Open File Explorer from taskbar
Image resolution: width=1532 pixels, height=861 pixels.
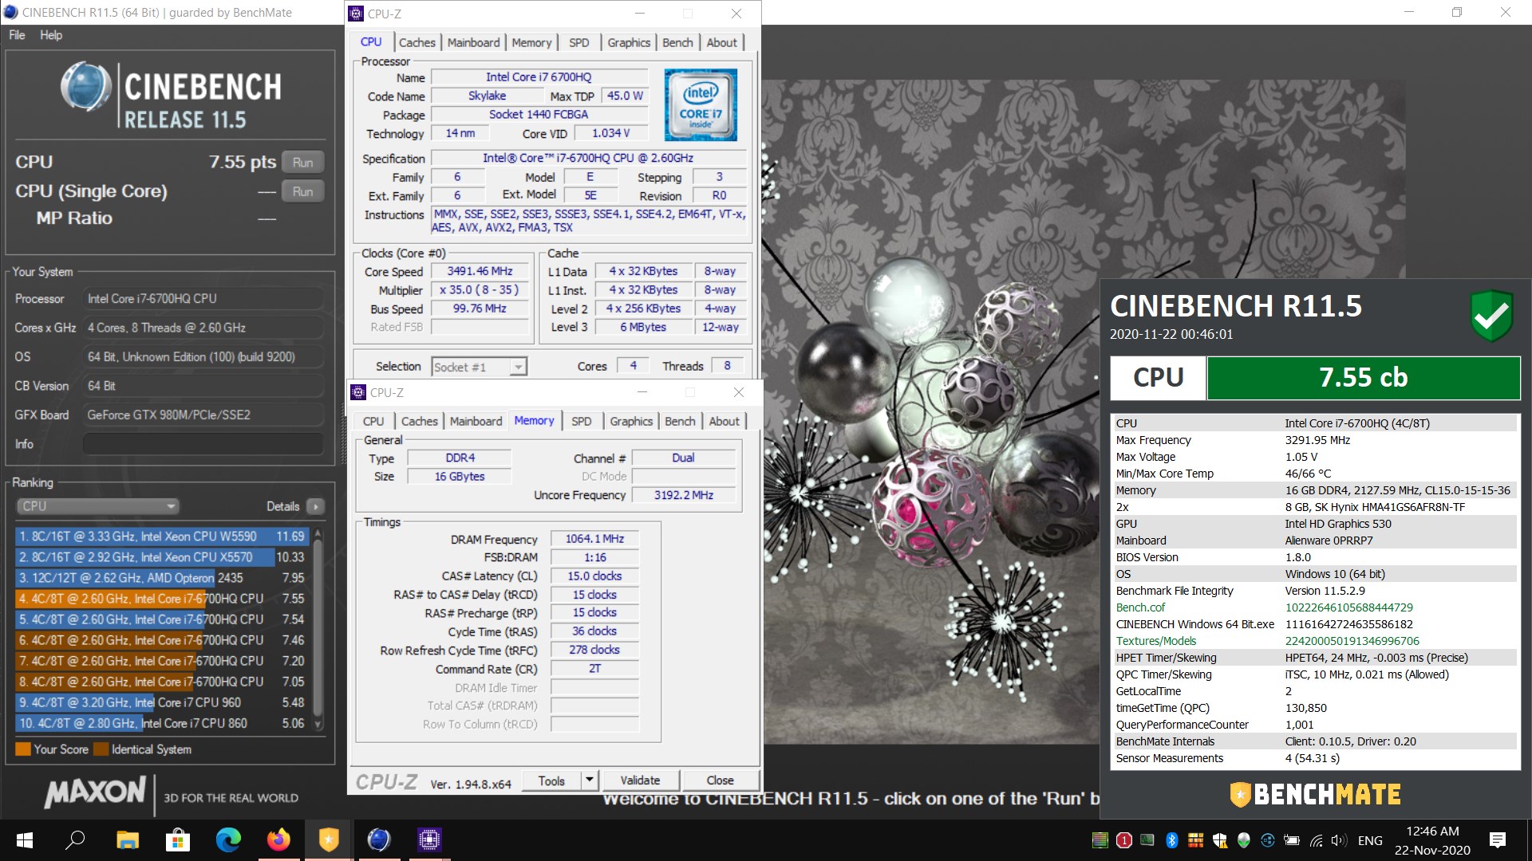click(x=127, y=839)
